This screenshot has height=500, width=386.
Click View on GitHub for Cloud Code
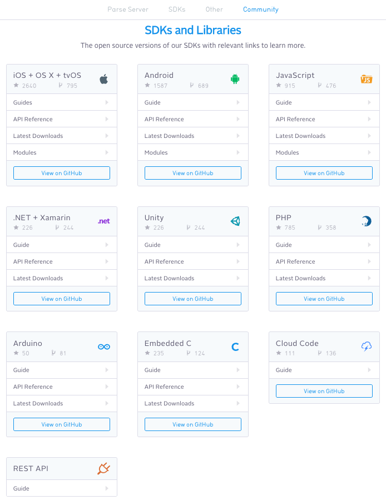(x=324, y=391)
